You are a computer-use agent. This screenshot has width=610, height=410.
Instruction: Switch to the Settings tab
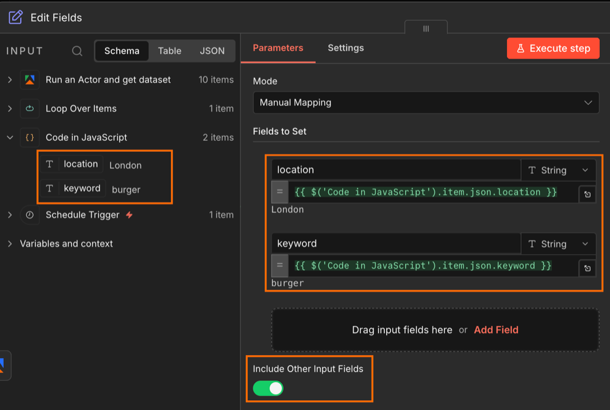[x=345, y=48]
